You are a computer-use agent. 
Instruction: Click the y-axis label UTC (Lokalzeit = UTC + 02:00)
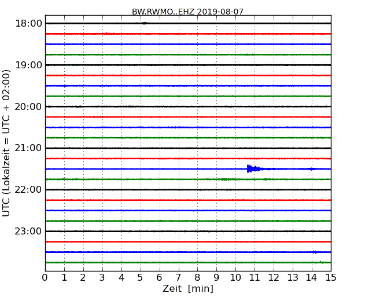pyautogui.click(x=6, y=143)
